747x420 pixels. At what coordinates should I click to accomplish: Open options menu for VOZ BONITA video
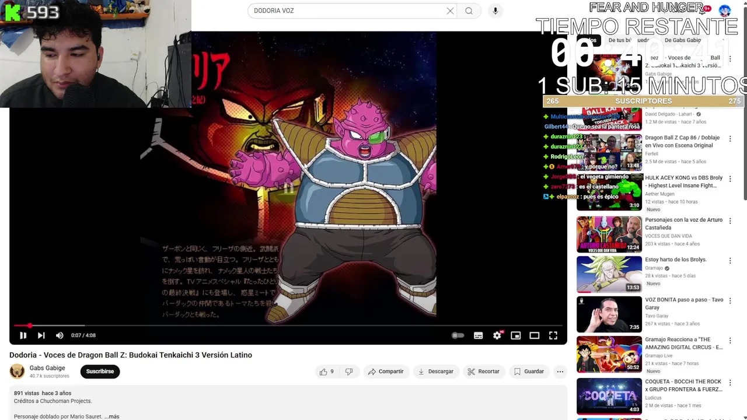tap(729, 301)
